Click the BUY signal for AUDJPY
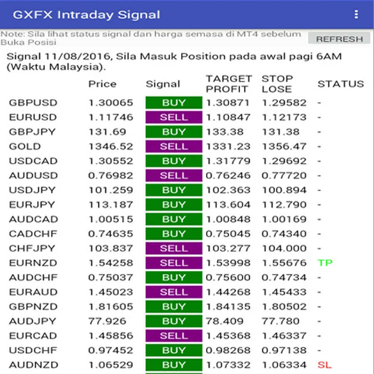This screenshot has width=374, height=374. (174, 321)
